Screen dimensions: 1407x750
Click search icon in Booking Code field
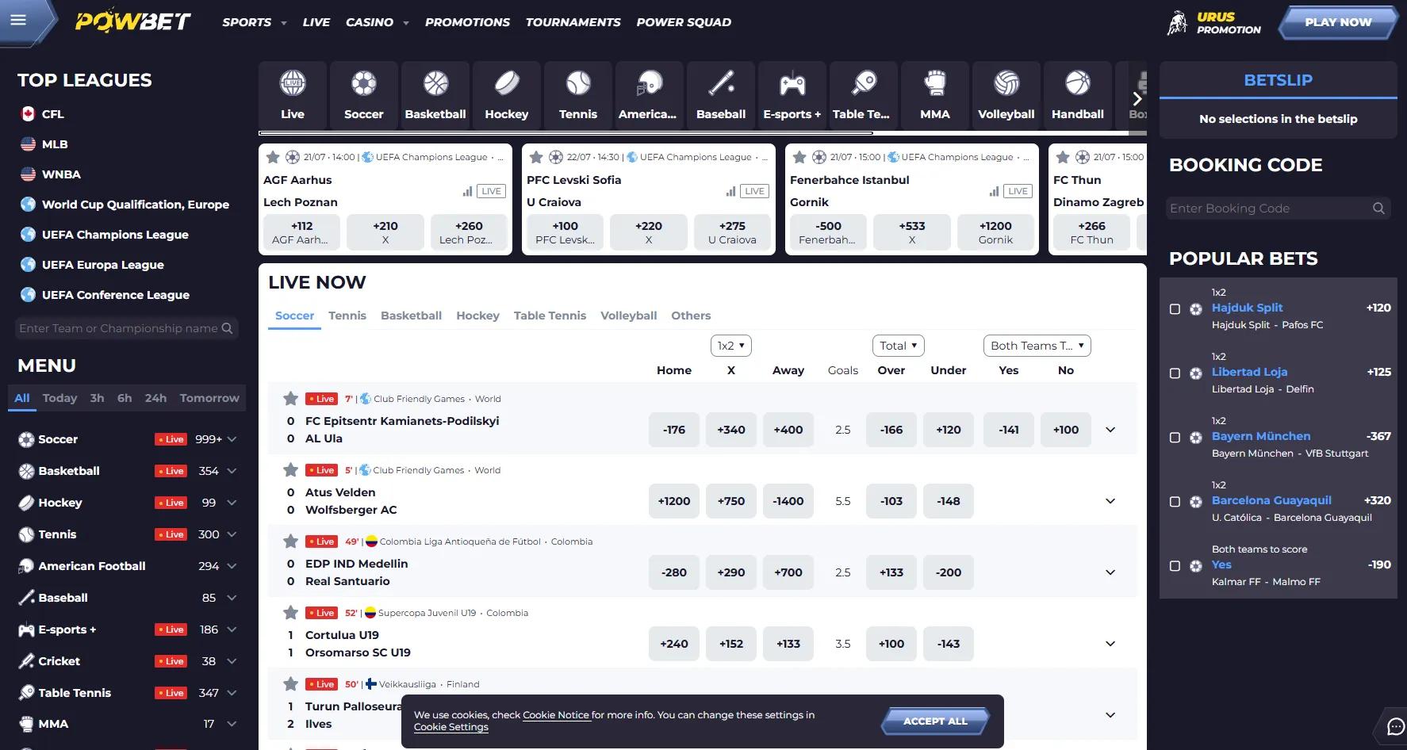point(1378,209)
